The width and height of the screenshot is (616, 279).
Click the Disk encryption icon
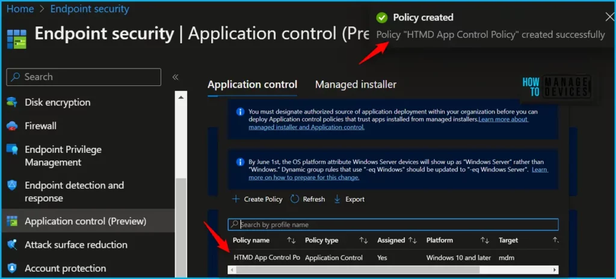click(12, 102)
